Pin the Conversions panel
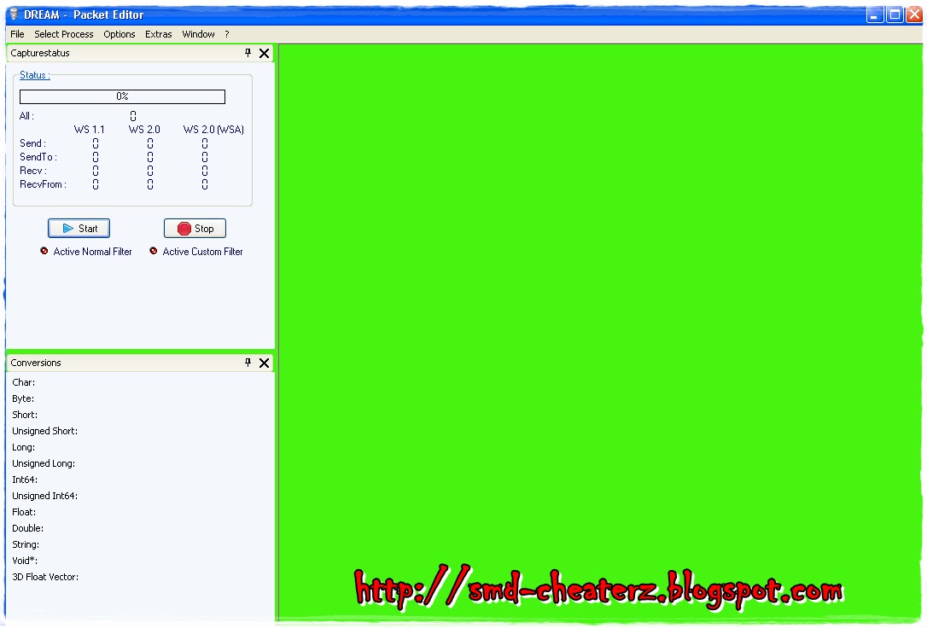The image size is (927, 628). (248, 363)
